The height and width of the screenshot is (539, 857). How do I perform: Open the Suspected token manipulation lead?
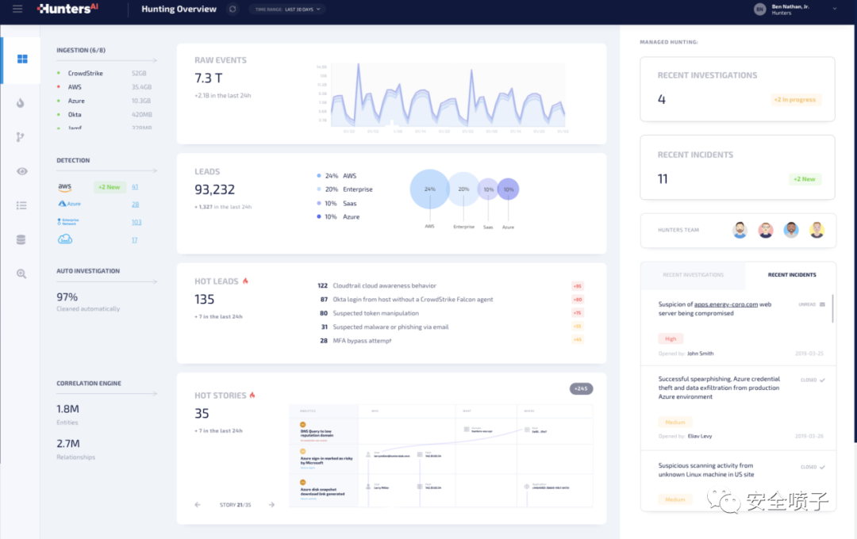[x=375, y=313]
